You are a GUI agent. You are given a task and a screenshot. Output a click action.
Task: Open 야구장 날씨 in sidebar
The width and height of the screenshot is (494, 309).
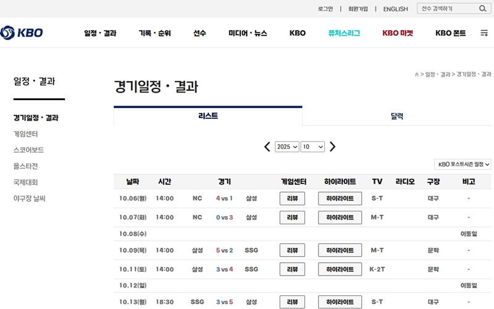click(x=29, y=198)
